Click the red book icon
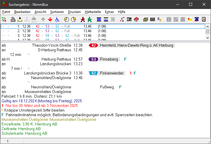Image resolution: width=211 pixels, height=144 pixels. 136,19
